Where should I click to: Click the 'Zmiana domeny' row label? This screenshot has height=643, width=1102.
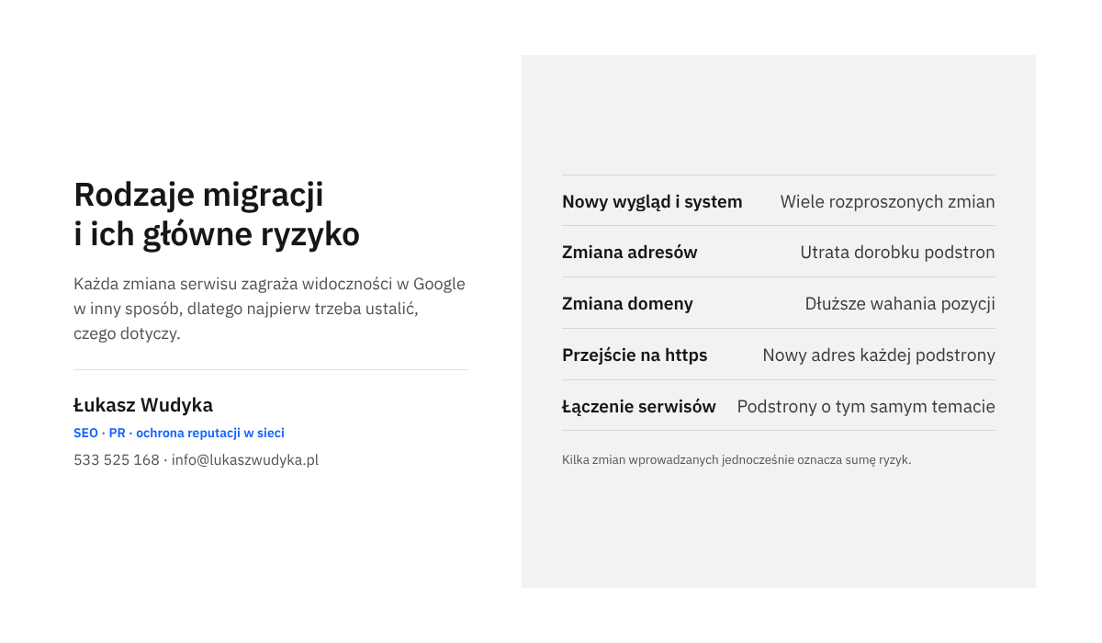(x=627, y=303)
